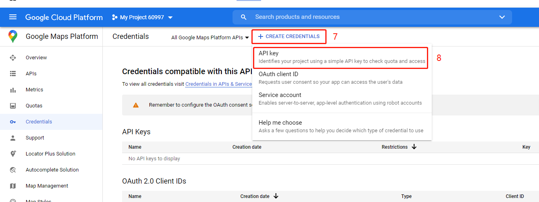The height and width of the screenshot is (202, 539).
Task: Click the No API keys to display text
Action: [154, 159]
